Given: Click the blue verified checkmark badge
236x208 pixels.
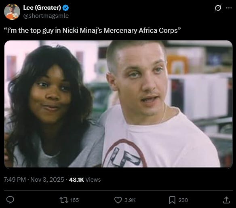Looking at the screenshot, I should pyautogui.click(x=65, y=8).
